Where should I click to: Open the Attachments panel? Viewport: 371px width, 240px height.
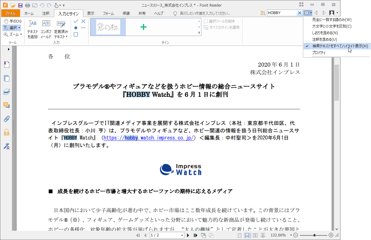click(x=6, y=119)
